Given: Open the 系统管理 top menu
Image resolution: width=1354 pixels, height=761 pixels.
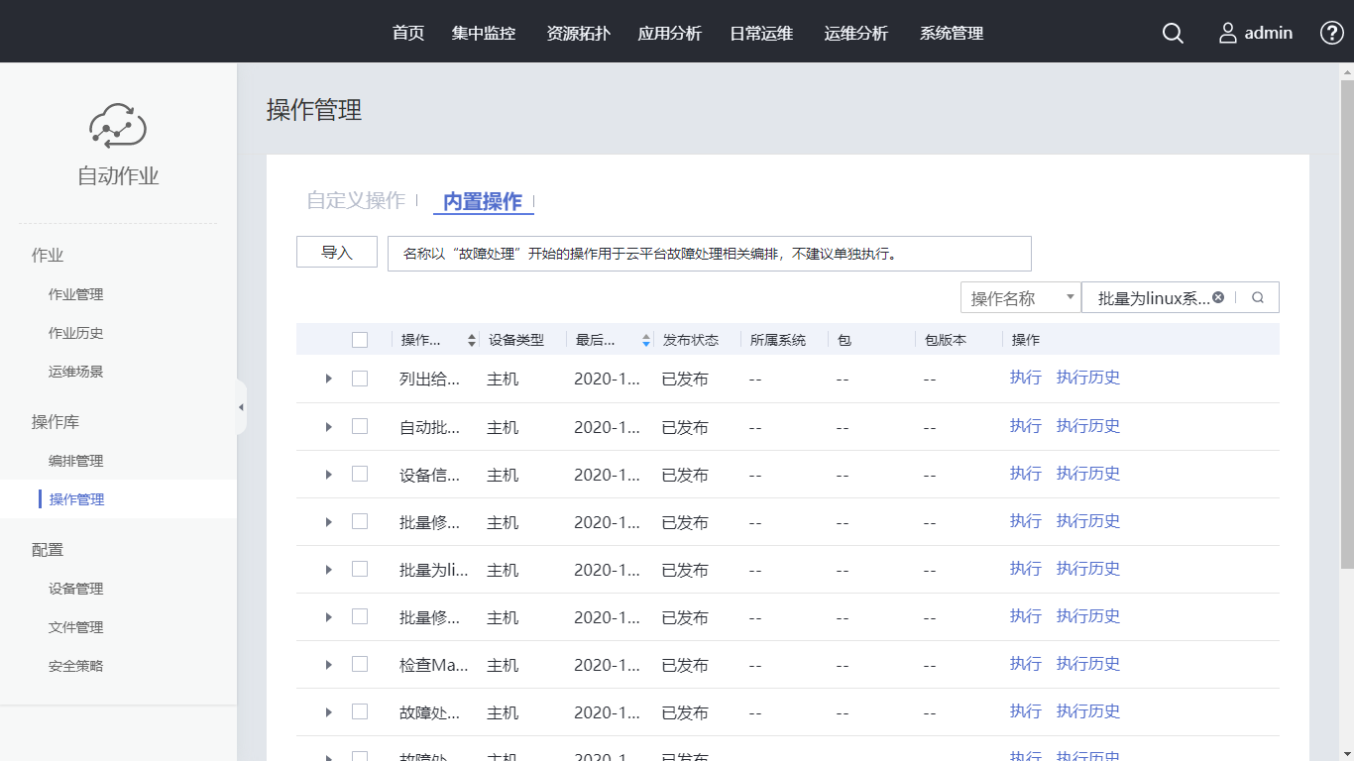Looking at the screenshot, I should point(951,33).
